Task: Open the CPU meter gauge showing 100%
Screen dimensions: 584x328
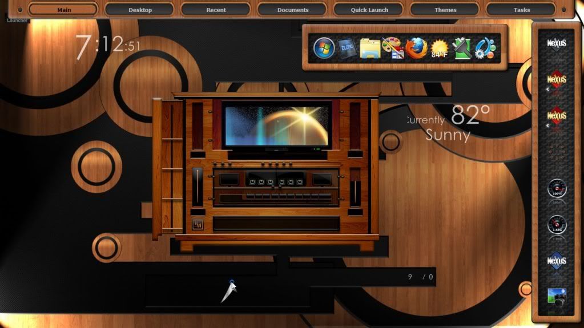Action: click(x=557, y=188)
